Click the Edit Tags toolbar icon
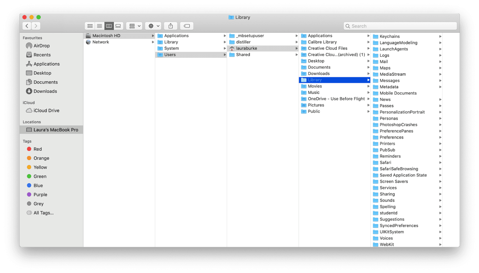Viewport: 479px width, 273px height. (x=187, y=26)
